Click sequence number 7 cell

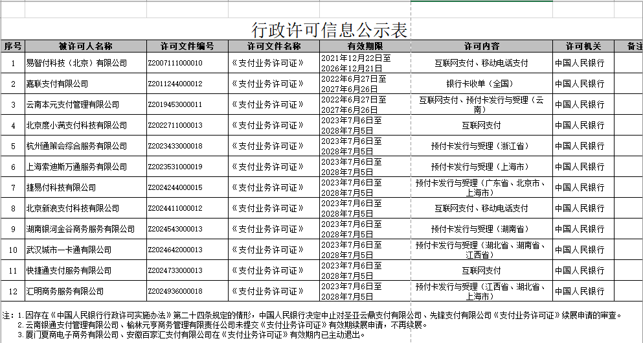click(x=13, y=187)
